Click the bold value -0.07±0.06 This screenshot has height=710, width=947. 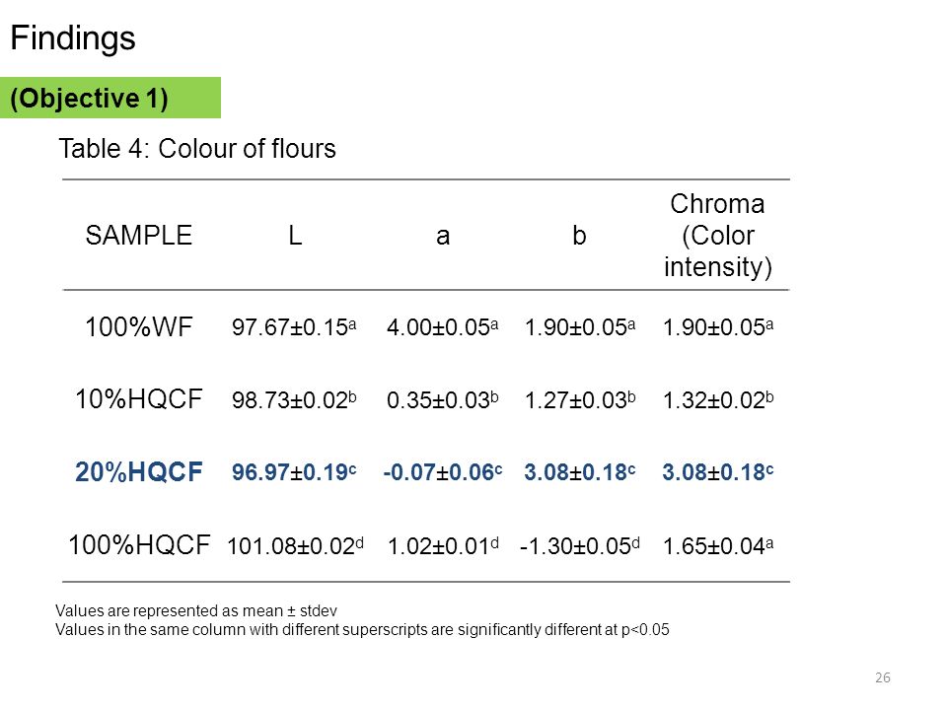point(443,472)
